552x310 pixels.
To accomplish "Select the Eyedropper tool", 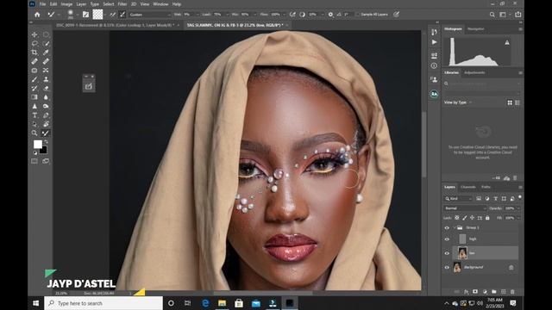I will pos(46,53).
